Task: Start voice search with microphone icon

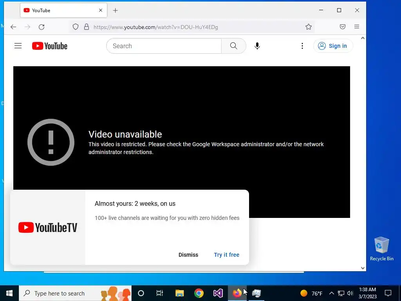Action: [257, 46]
